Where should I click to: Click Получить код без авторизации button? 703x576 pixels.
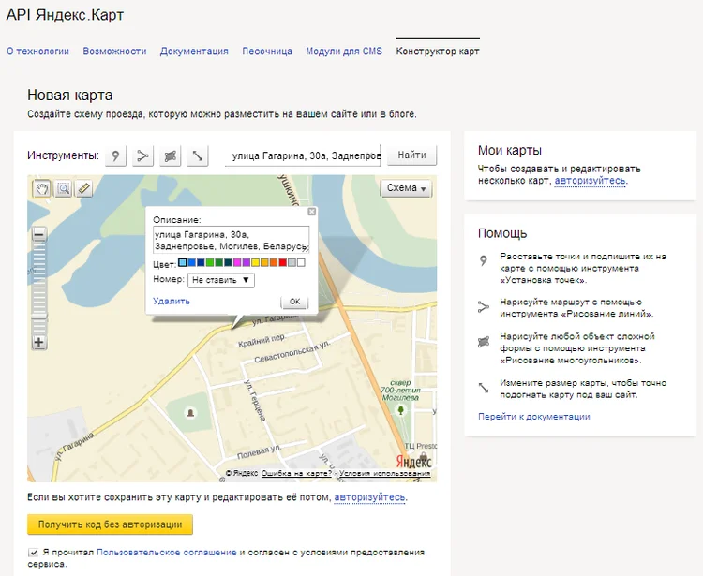[110, 524]
